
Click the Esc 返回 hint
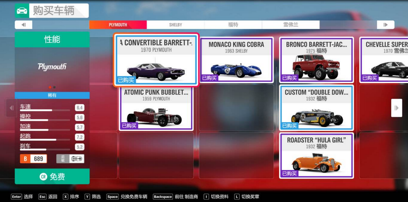click(48, 197)
